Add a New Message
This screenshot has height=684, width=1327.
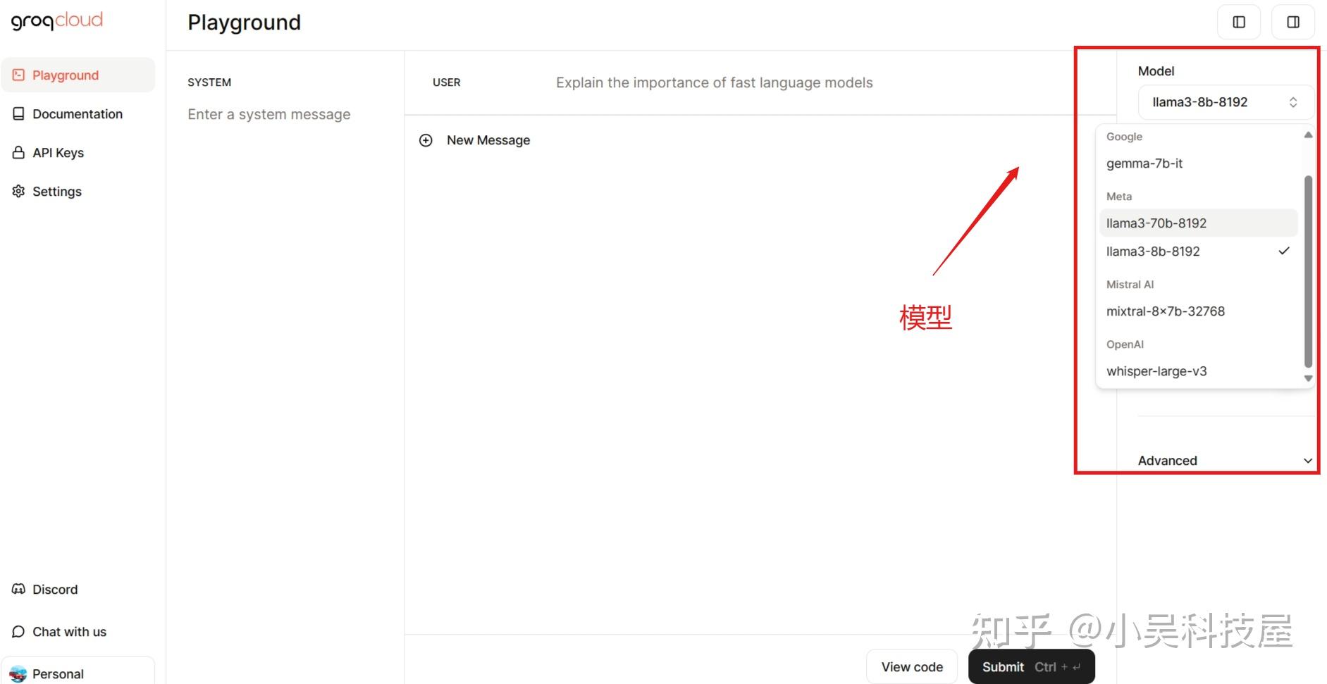(474, 140)
